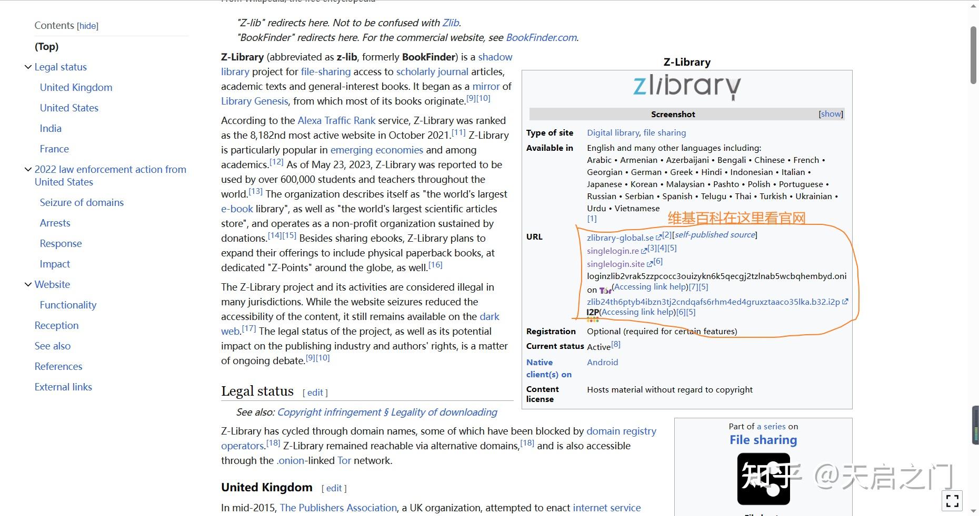Open The Publishers Association link

[338, 508]
